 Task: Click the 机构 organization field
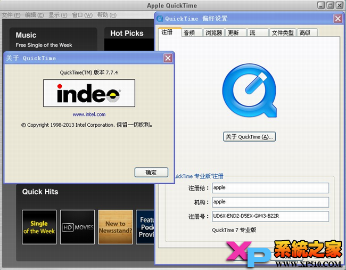coord(270,202)
